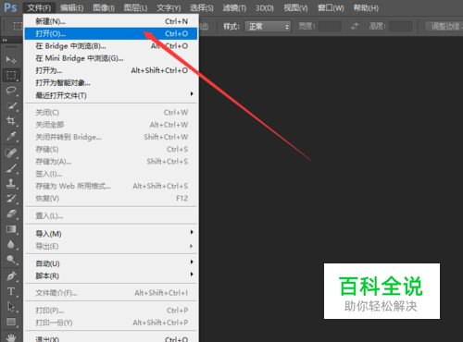The width and height of the screenshot is (463, 342).
Task: Choose 打开为... menu entry
Action: (111, 70)
